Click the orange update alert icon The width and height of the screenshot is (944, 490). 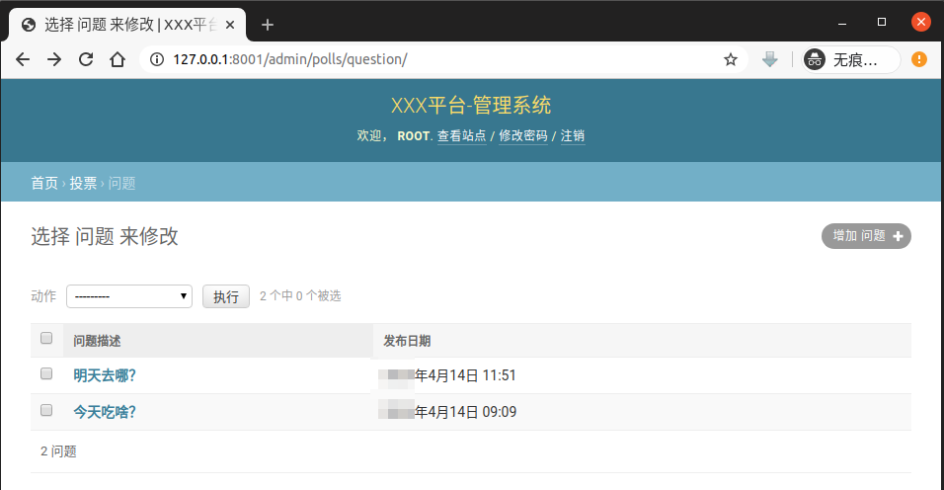919,59
